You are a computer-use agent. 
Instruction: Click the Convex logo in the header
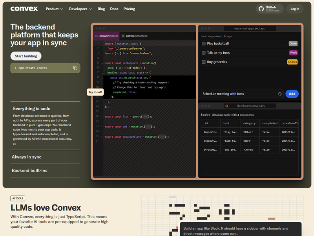point(24,9)
